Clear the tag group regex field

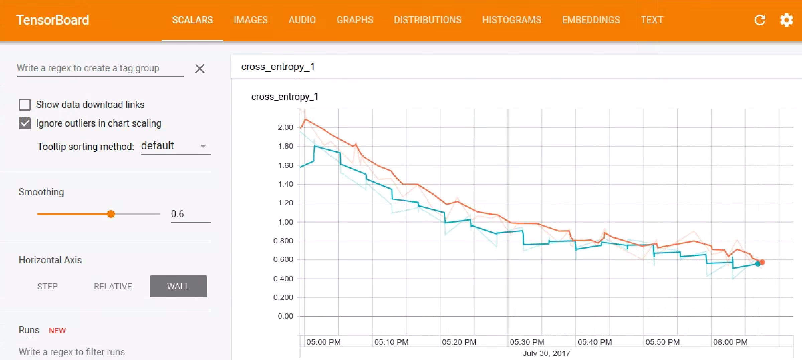[200, 69]
